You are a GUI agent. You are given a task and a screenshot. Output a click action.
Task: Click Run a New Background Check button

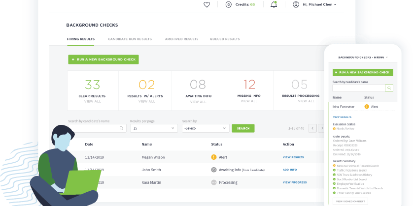tap(103, 59)
